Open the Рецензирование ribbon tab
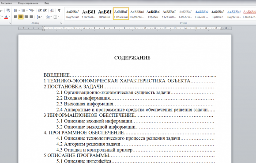Screen dimensions: 256x163 click(x=28, y=3)
